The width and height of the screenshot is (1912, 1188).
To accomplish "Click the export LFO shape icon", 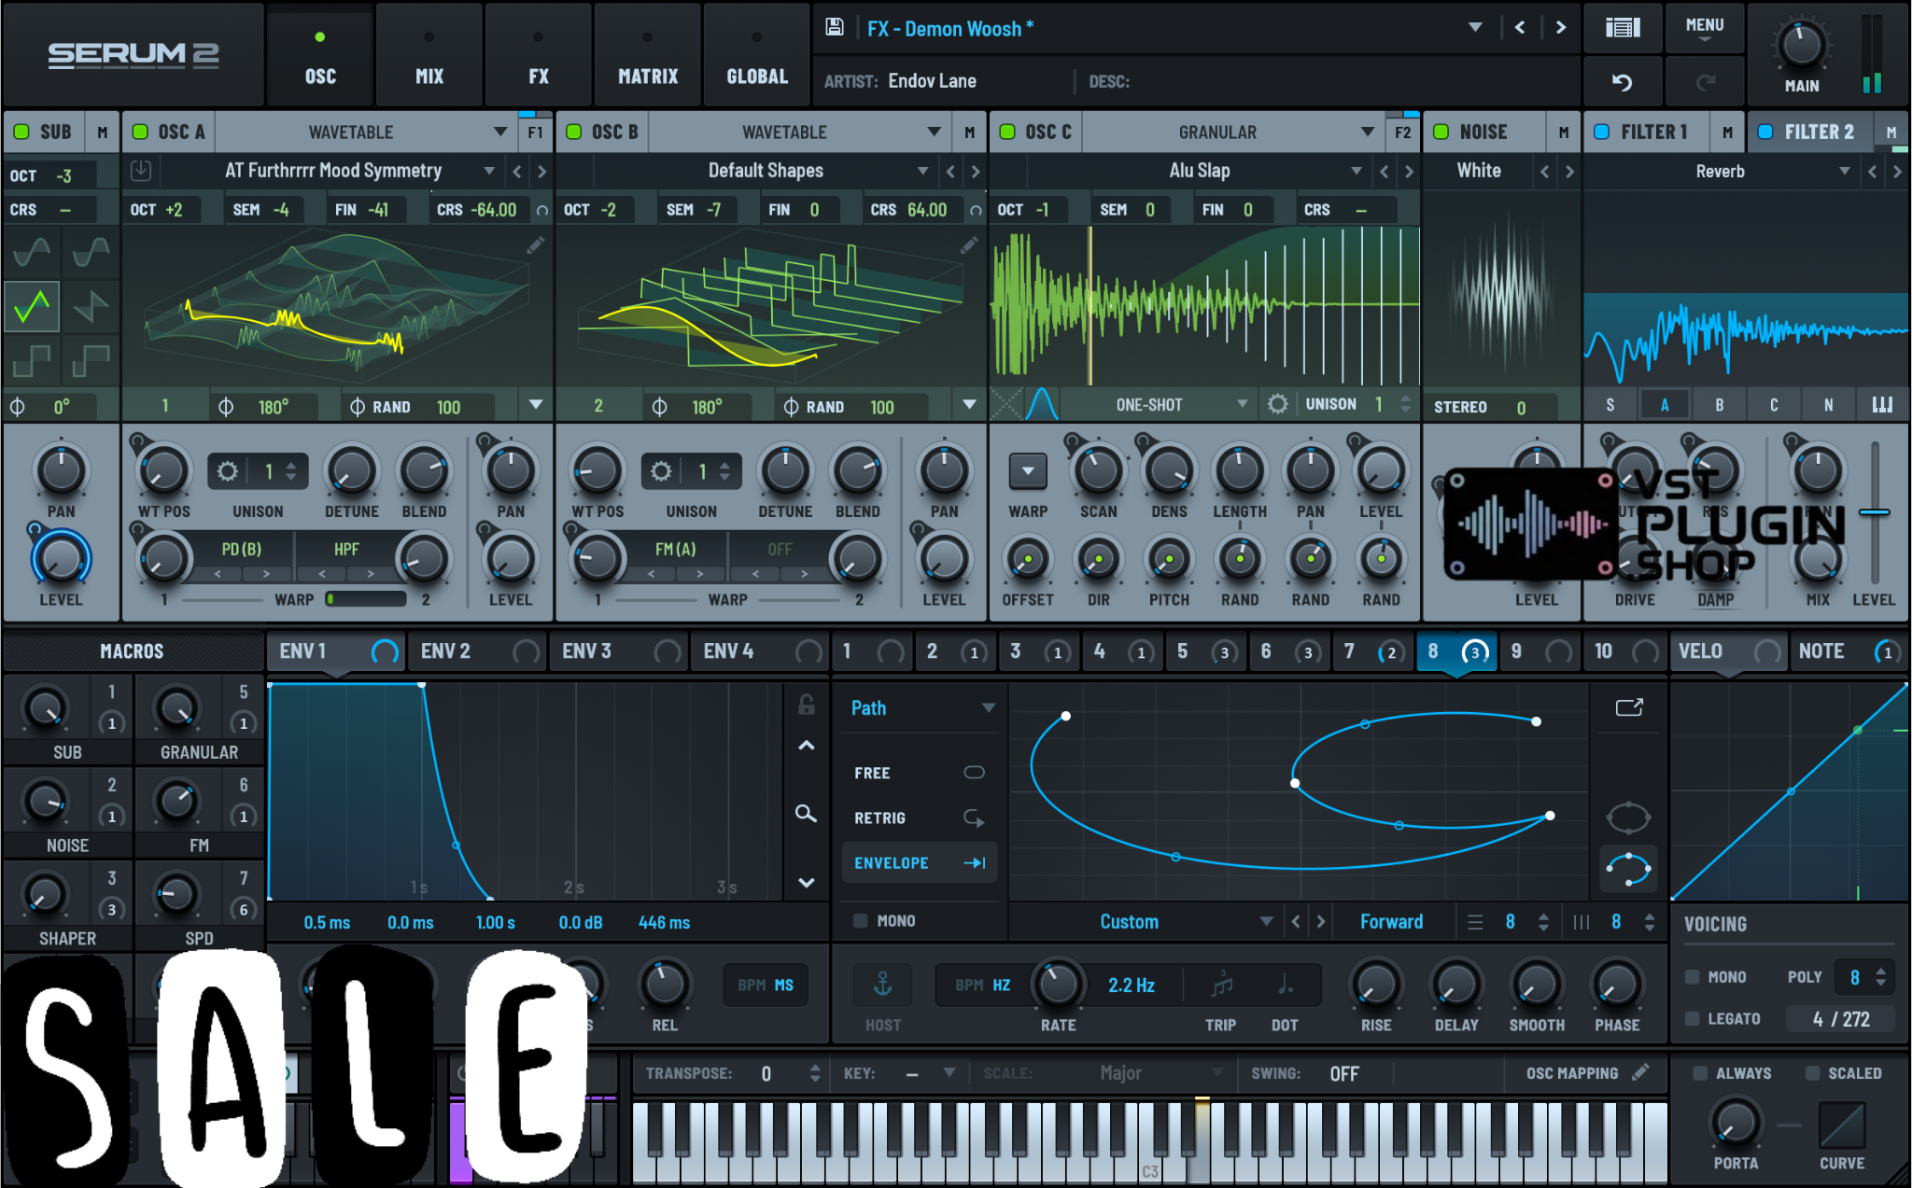I will tap(1629, 707).
